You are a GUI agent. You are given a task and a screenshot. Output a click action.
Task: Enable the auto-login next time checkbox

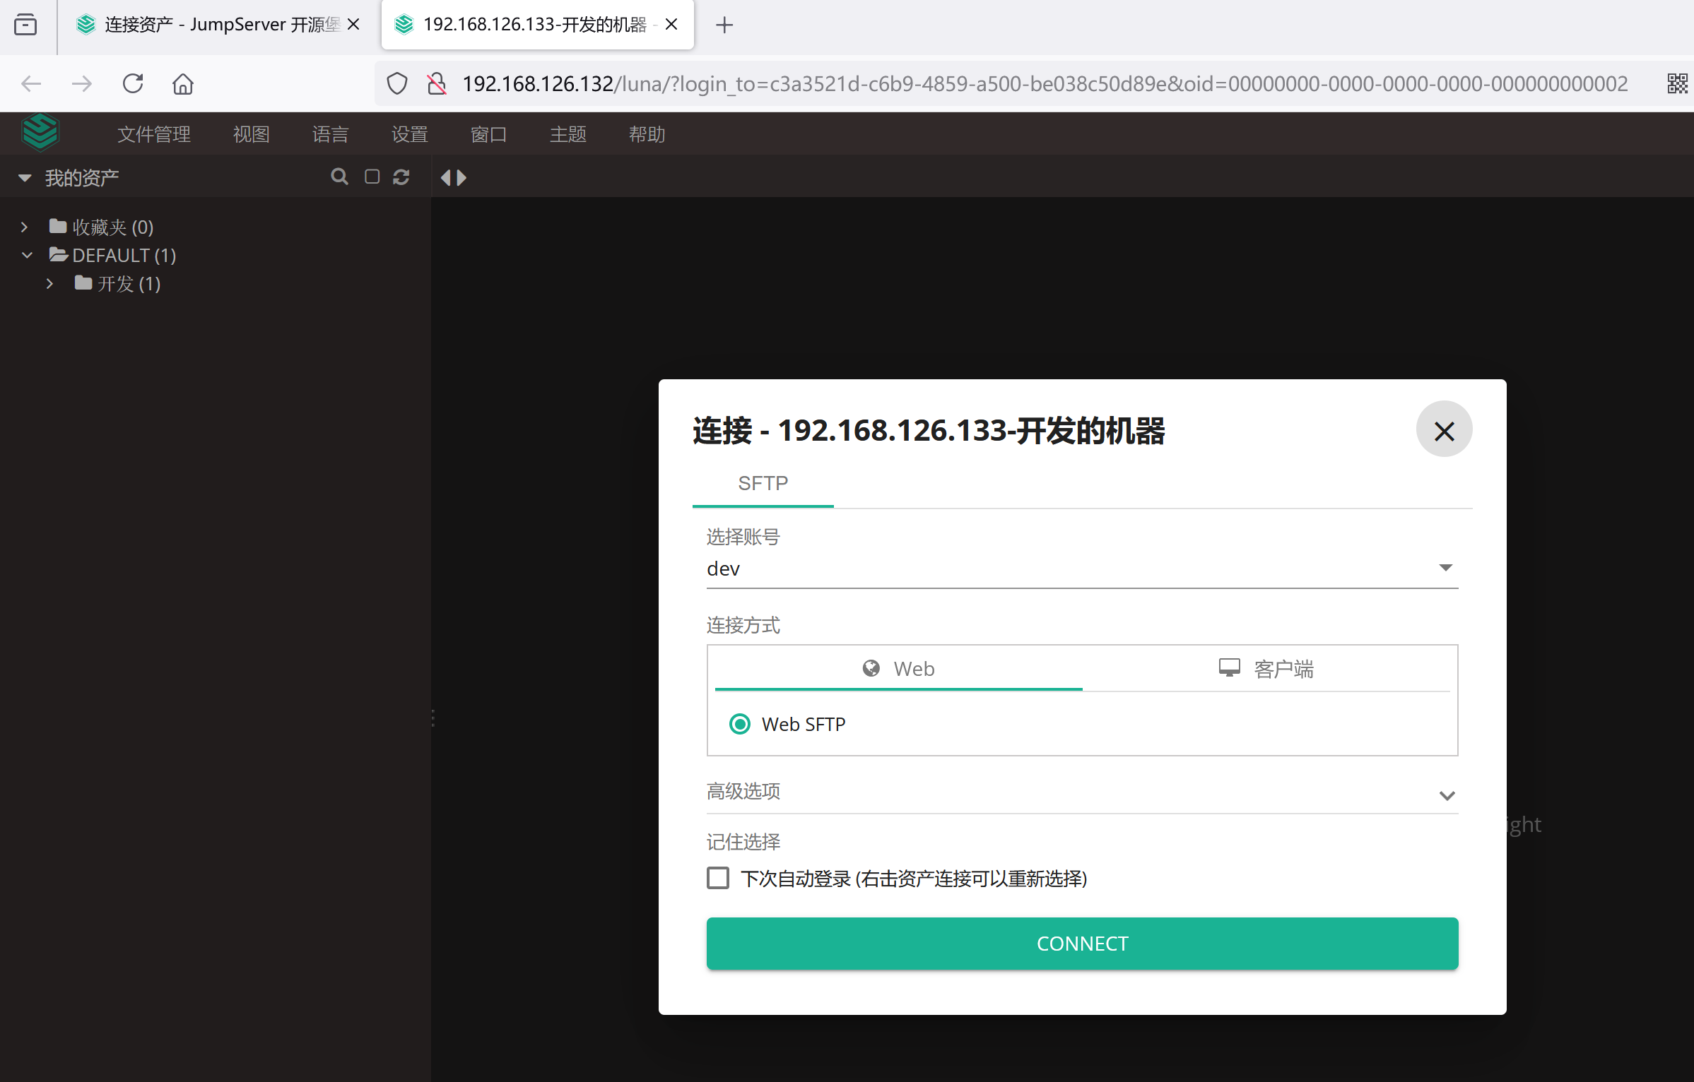click(718, 878)
